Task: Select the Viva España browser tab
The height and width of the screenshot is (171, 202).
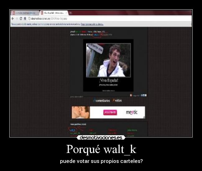Action: click(x=54, y=13)
